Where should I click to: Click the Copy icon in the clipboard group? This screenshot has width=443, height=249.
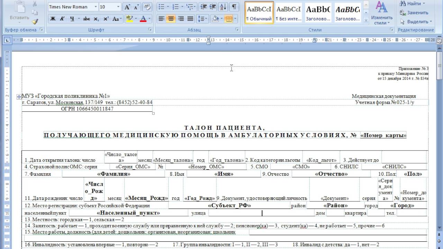click(x=35, y=12)
